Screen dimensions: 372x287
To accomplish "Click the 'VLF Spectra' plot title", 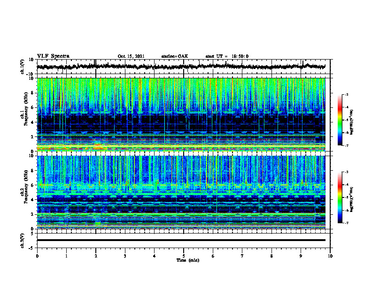I will (x=53, y=56).
